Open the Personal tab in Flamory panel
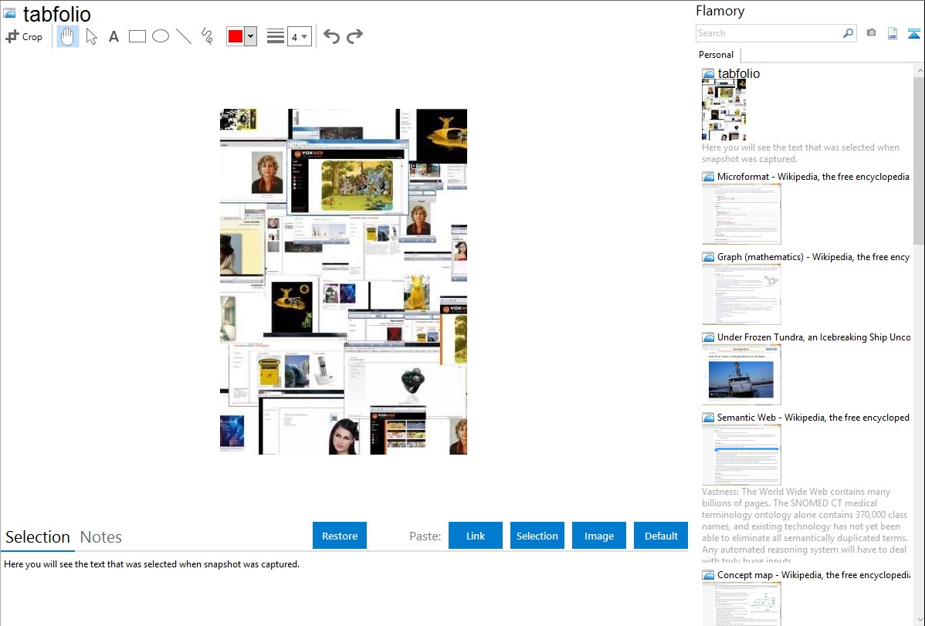Screen dimensions: 925x626 pyautogui.click(x=716, y=55)
